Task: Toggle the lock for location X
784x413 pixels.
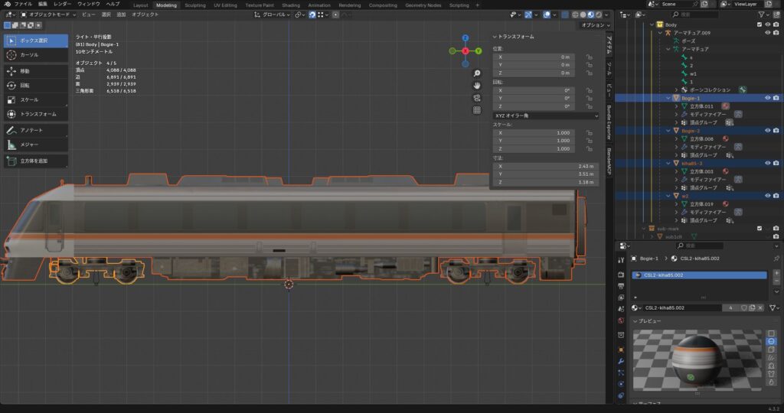Action: click(589, 57)
